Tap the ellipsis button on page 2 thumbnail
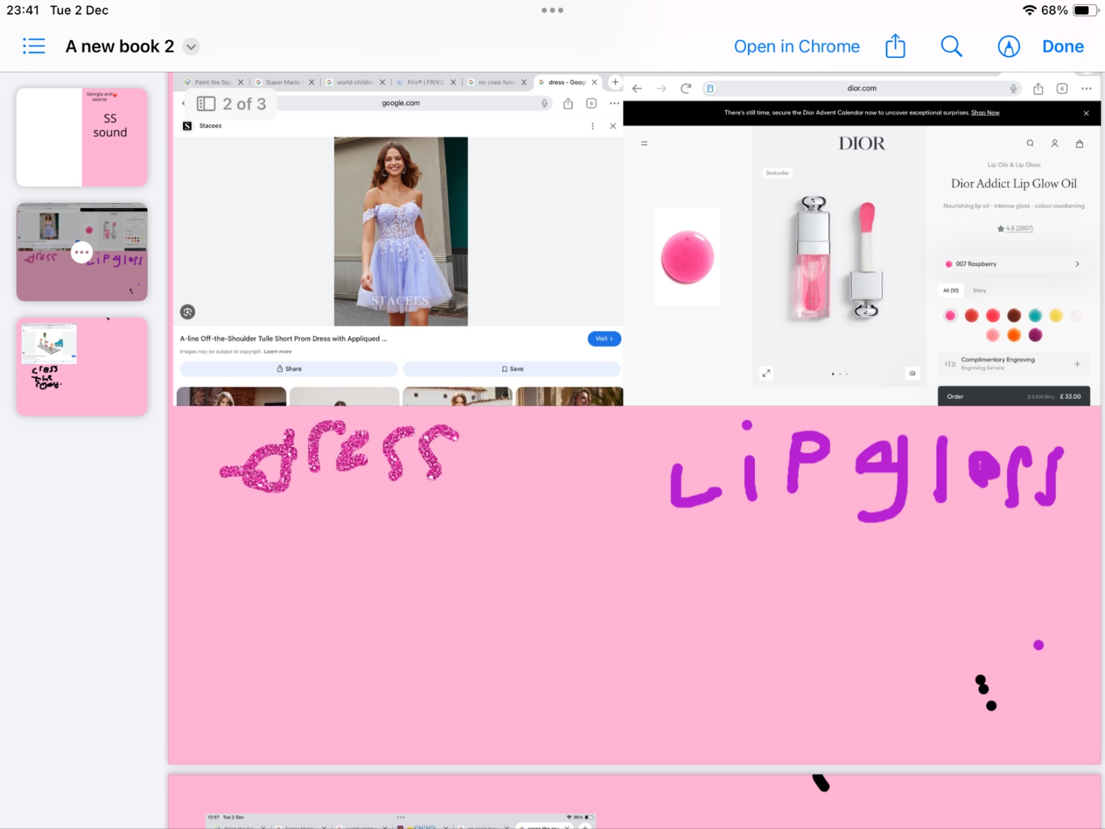1105x829 pixels. pyautogui.click(x=81, y=252)
